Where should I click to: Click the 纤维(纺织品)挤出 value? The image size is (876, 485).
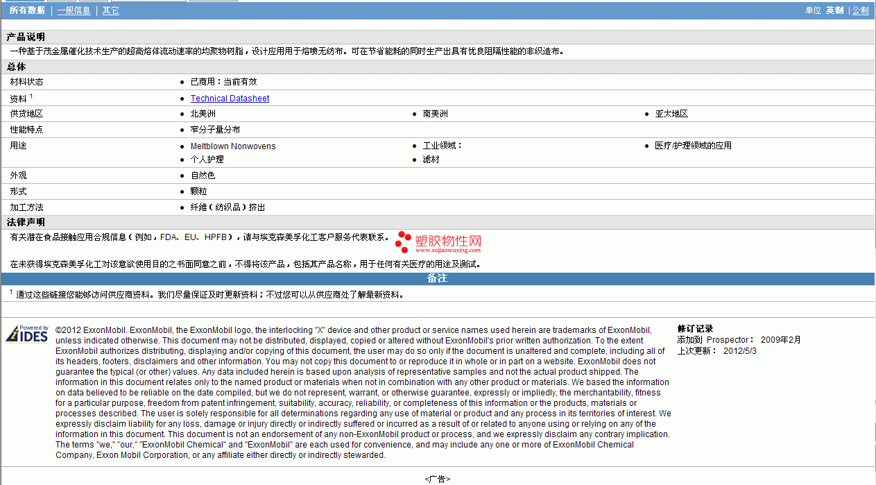click(227, 207)
